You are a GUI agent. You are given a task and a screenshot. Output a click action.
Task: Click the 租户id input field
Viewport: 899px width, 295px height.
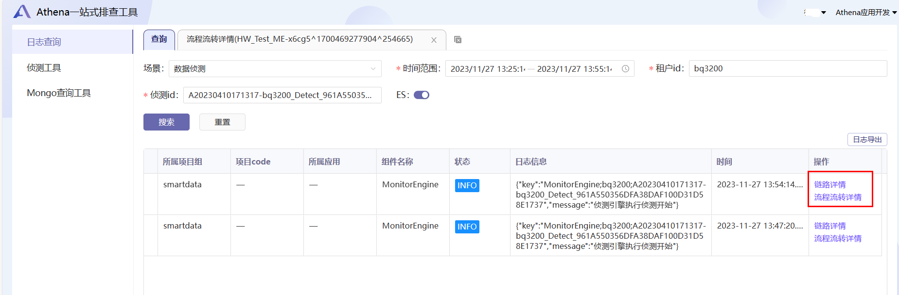(x=788, y=68)
